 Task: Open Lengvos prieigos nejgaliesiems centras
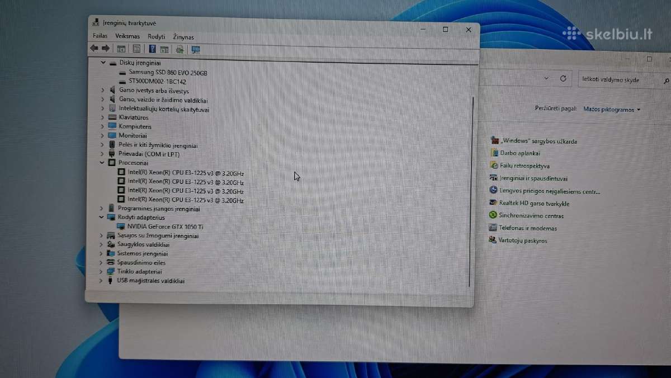tap(550, 191)
